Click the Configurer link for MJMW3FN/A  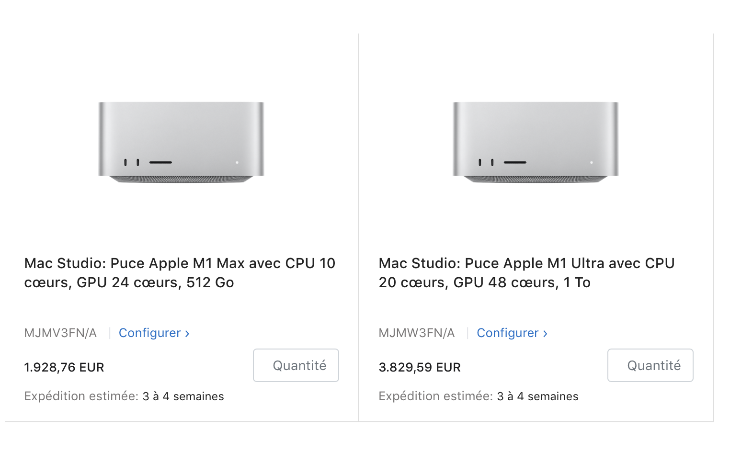[508, 333]
